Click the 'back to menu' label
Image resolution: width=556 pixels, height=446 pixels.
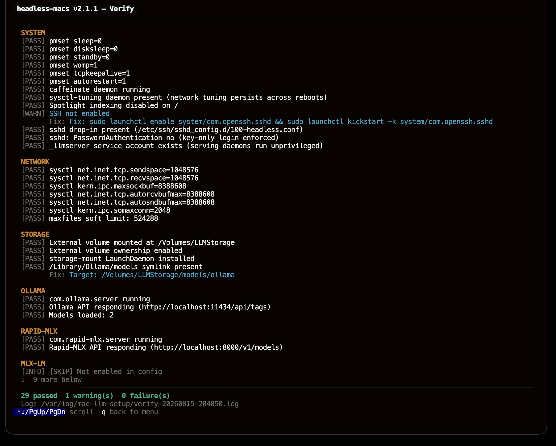tap(134, 412)
